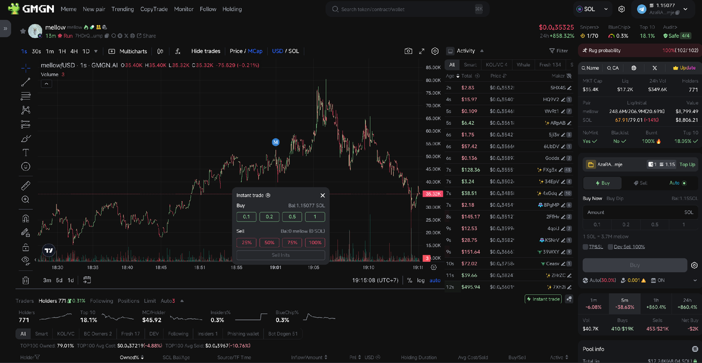
Task: Select the ruler measure tool
Action: [x=26, y=185]
